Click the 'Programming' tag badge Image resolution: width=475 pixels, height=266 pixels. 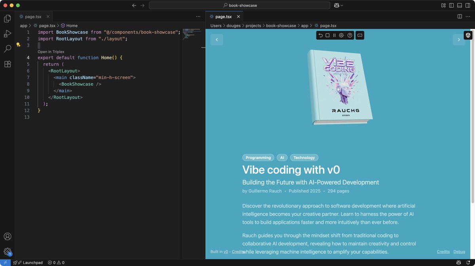point(258,157)
